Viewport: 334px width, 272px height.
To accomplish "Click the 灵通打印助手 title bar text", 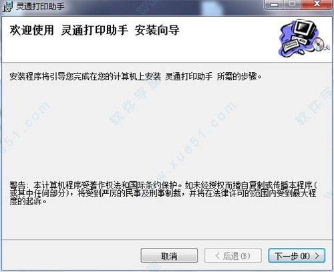I will pyautogui.click(x=40, y=6).
